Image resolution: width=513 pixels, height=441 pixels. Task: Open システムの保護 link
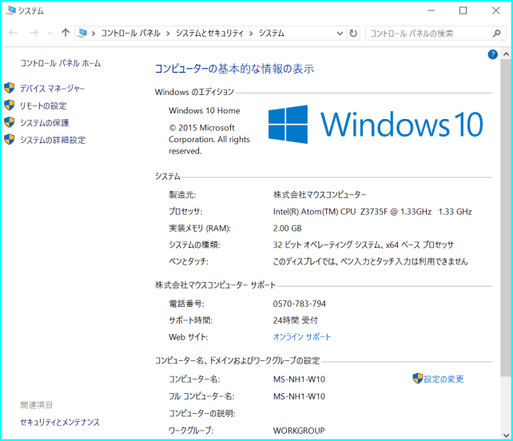pos(45,123)
